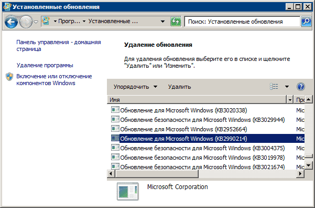The image size is (315, 208).
Task: Open 'Включение или отключение компонентов Windows'
Action: click(54, 79)
